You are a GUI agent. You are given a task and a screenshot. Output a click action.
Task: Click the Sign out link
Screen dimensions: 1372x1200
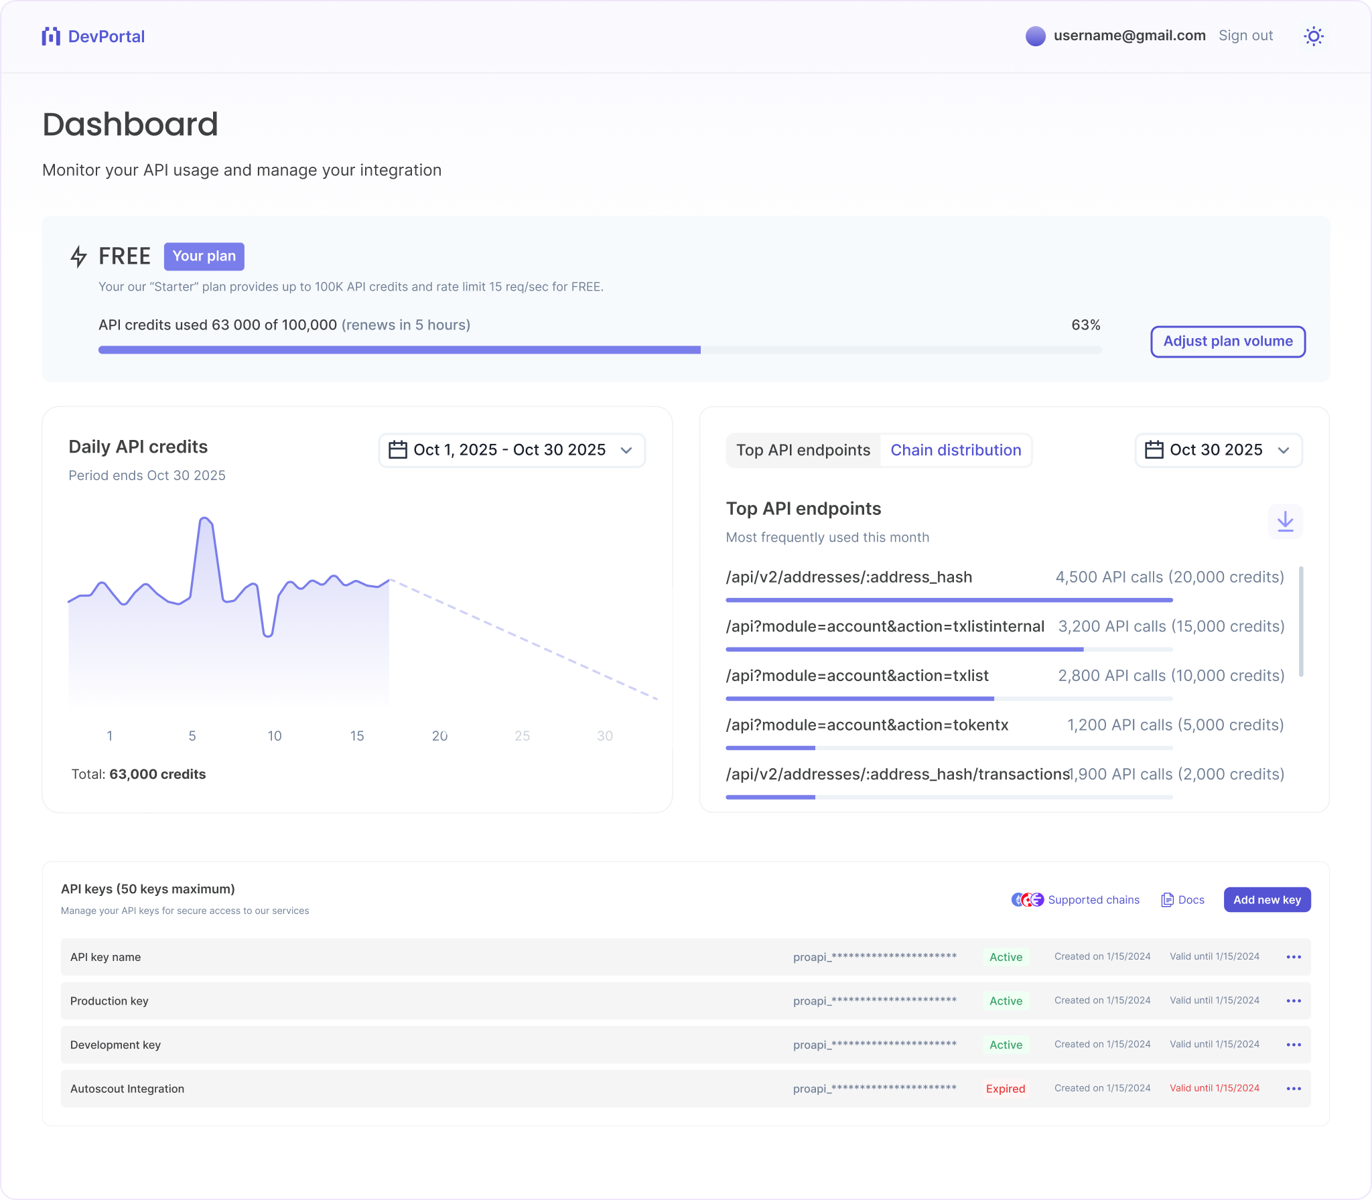coord(1245,35)
